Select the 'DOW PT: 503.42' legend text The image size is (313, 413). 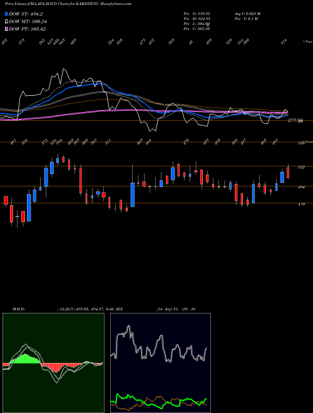pyautogui.click(x=27, y=29)
